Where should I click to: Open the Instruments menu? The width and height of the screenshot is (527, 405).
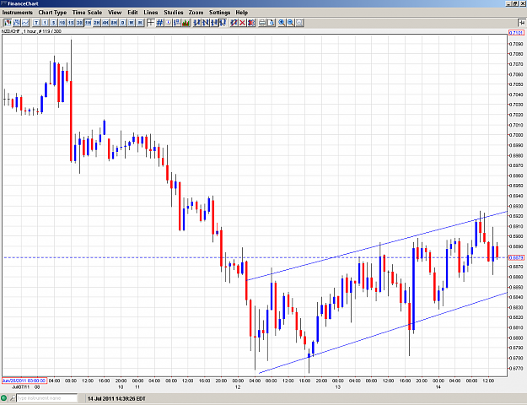(18, 13)
